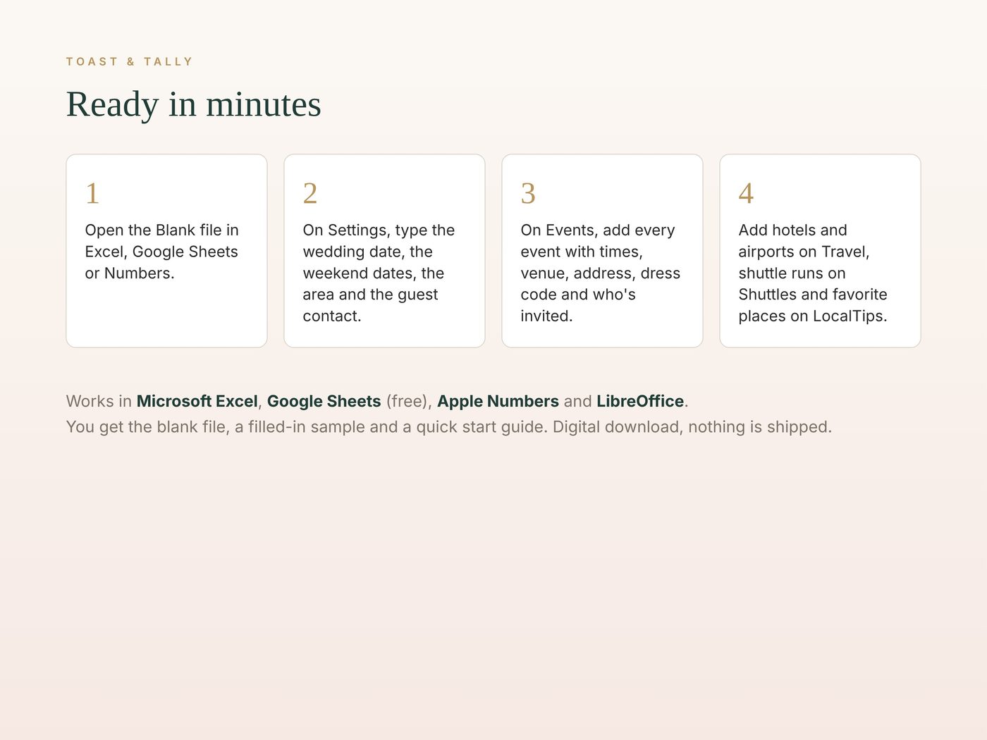Screen dimensions: 987x740
Task: Click the bold 'Google Sheets' text
Action: pyautogui.click(x=324, y=401)
